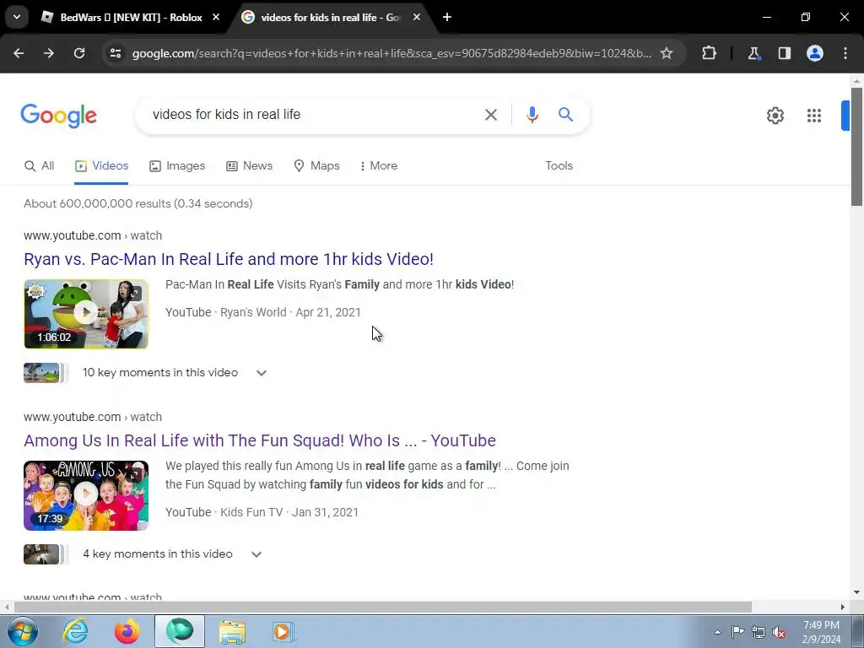Open Chrome extensions puzzle icon
Screen dimensions: 864x648
point(709,53)
